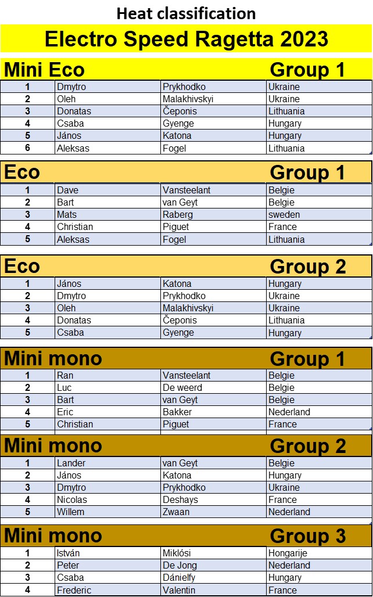
Task: Click Prykhodko in Mini Eco Group 1
Action: (x=213, y=87)
